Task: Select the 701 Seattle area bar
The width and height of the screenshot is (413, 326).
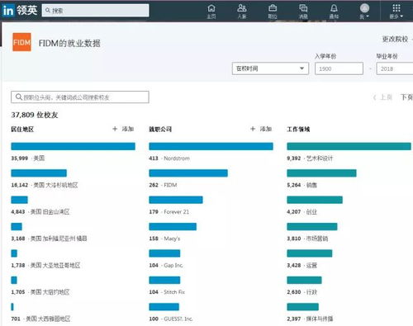Action: [12, 307]
